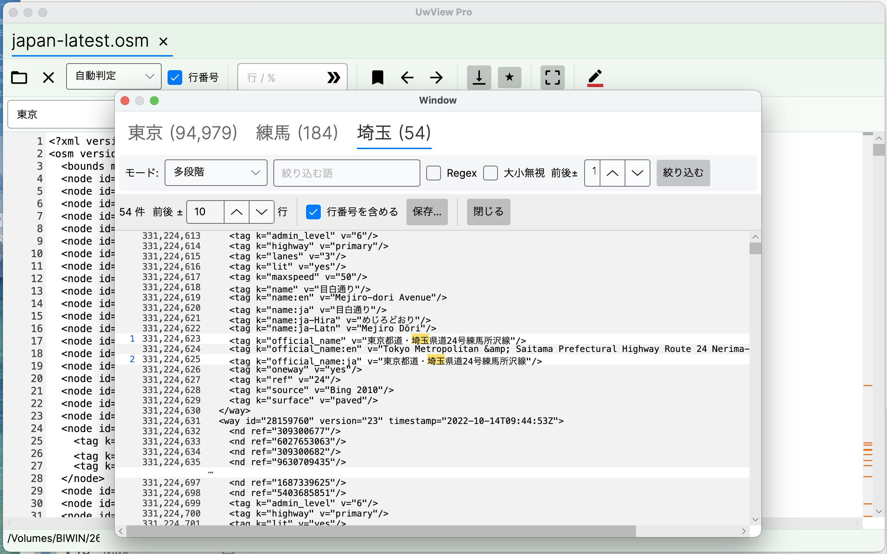
Task: Click the 絞り込む語 filter text field
Action: tap(346, 173)
